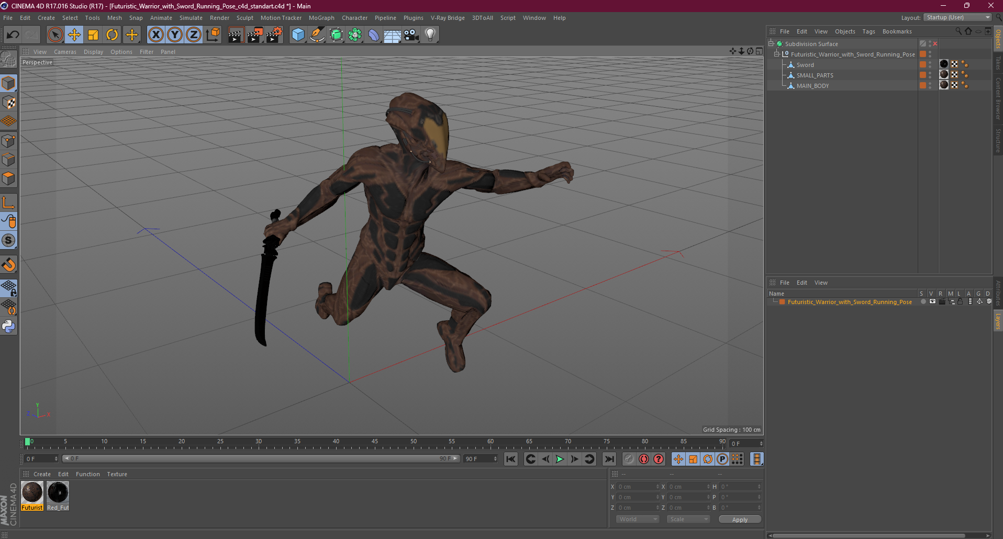This screenshot has height=539, width=1003.
Task: Collapse the Subdivision Surface tree node
Action: click(x=771, y=44)
